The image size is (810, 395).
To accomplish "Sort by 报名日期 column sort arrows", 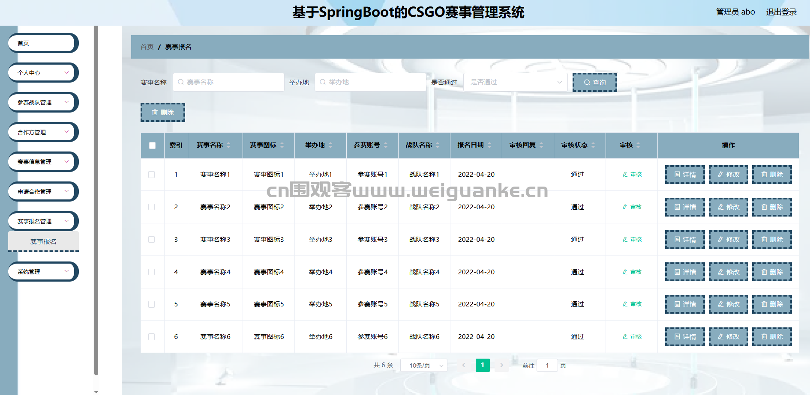I will [489, 146].
